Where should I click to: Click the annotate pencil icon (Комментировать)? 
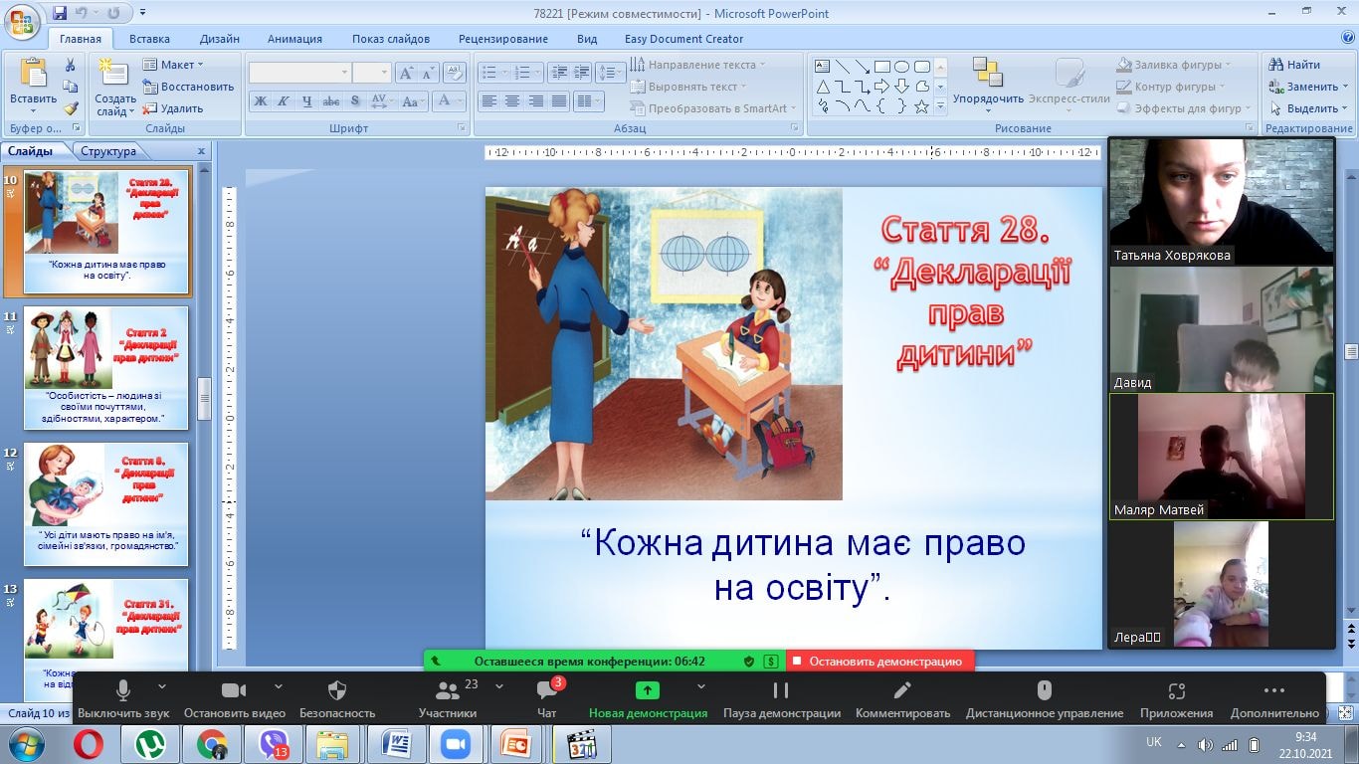902,690
